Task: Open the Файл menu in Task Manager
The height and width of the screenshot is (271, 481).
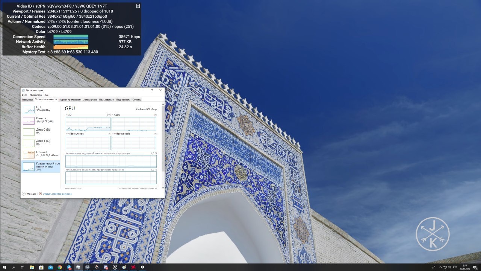Action: tap(24, 95)
